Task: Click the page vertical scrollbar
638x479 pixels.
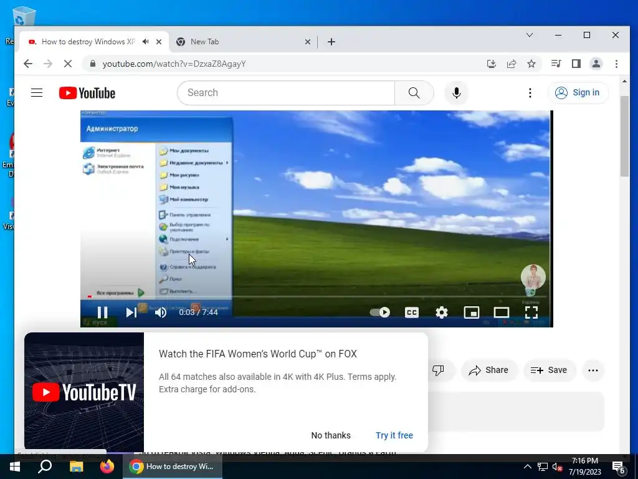Action: coord(624,137)
